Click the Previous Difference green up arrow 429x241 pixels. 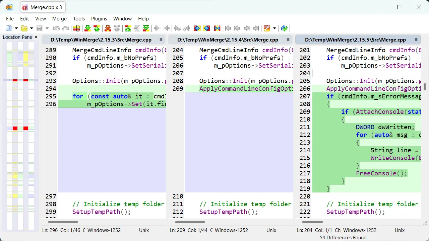[97, 28]
